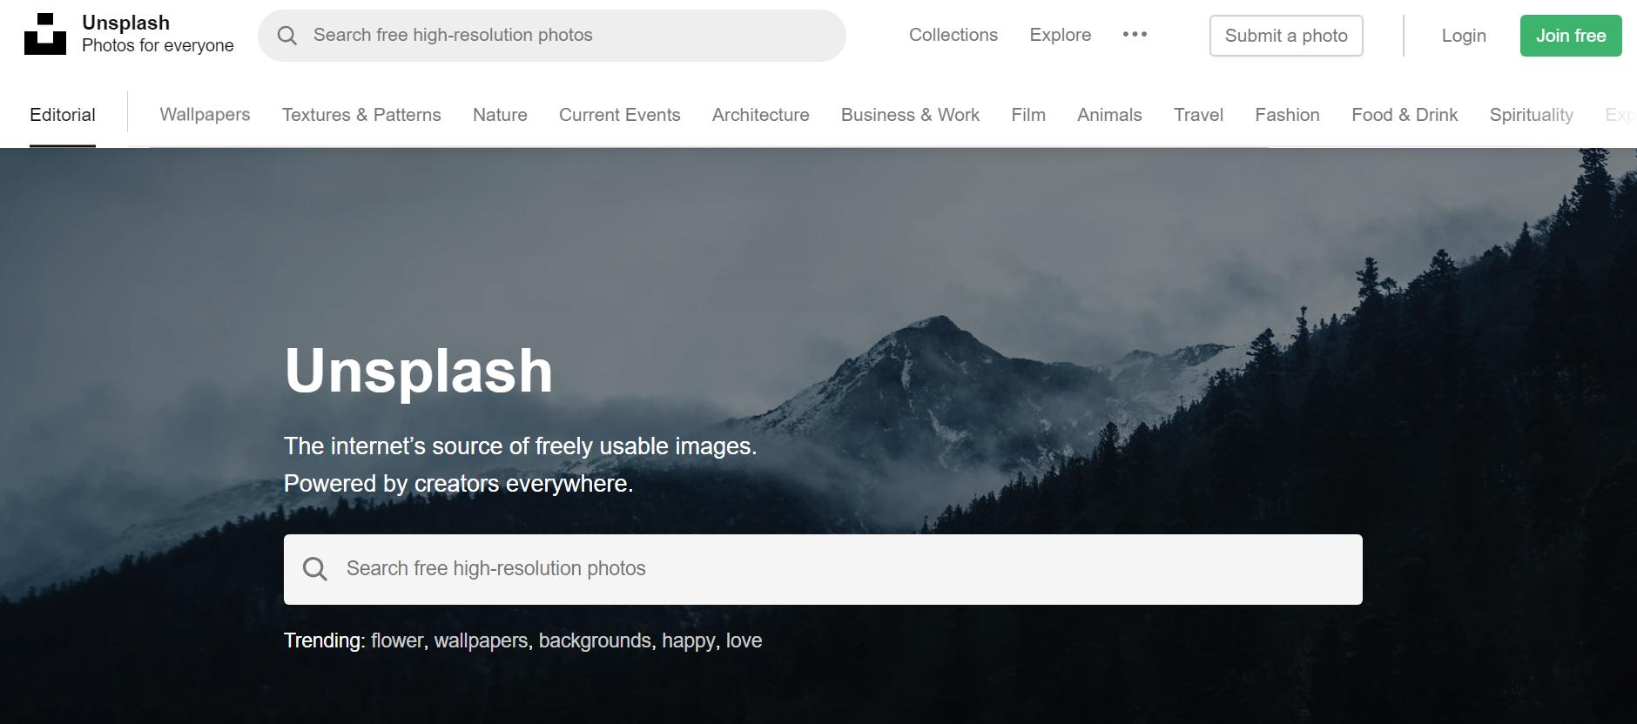Viewport: 1637px width, 724px height.
Task: Switch to the Wallpapers category
Action: point(205,115)
